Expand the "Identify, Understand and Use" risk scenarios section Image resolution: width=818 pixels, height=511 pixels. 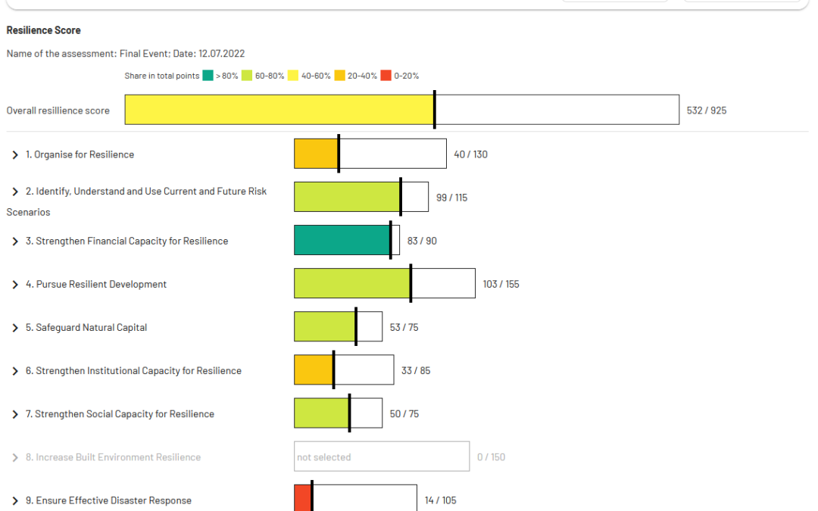tap(14, 192)
